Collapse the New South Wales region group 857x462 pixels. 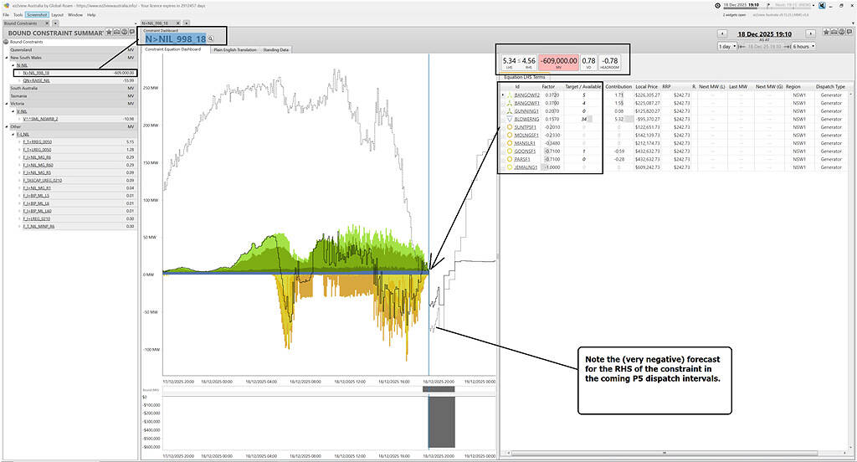(5, 58)
